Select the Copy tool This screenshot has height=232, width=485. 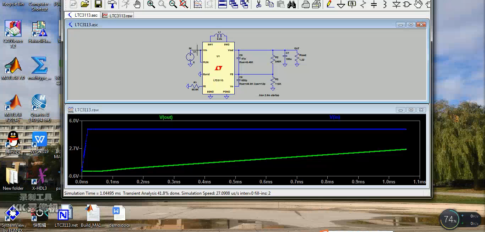269,4
